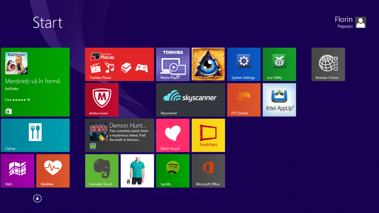Open McAfee Central tile
Viewport: 379px width, 213px height.
(x=102, y=100)
